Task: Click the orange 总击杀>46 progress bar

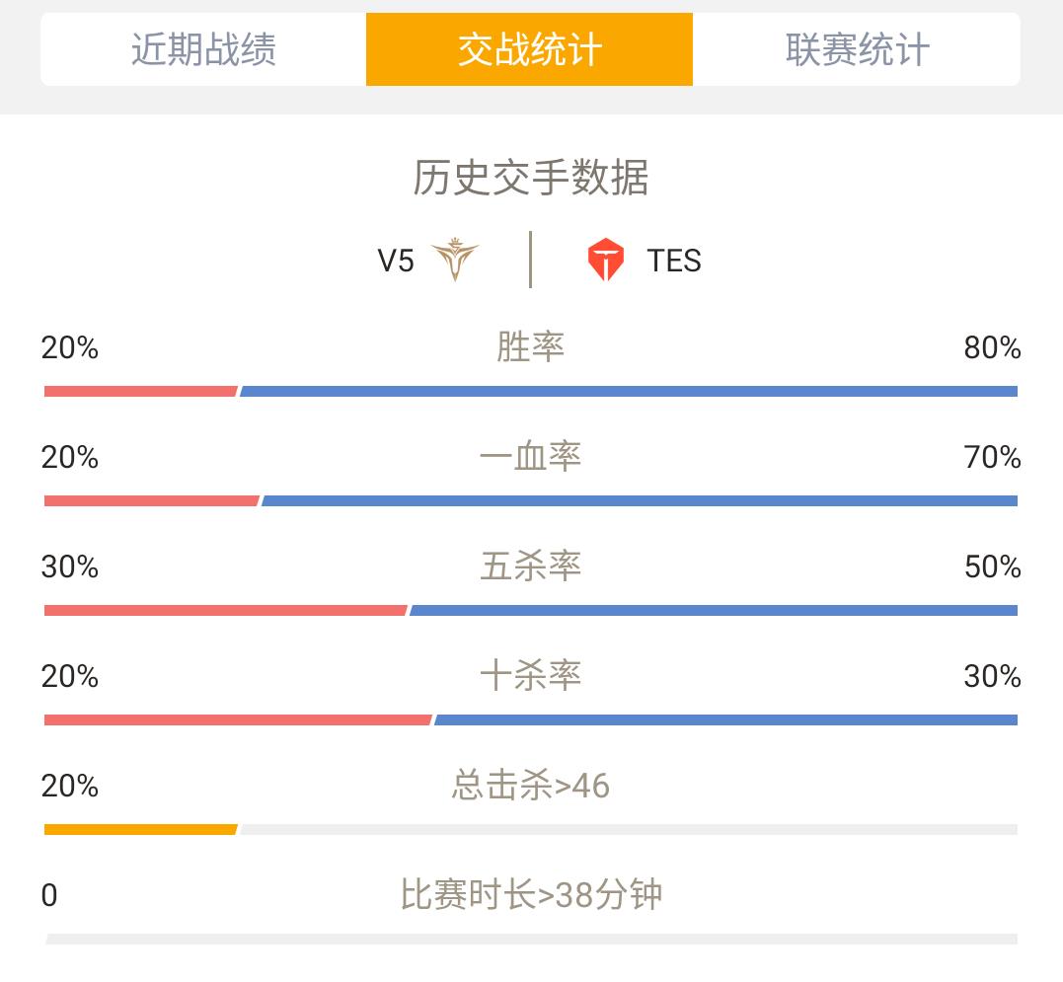Action: click(141, 829)
